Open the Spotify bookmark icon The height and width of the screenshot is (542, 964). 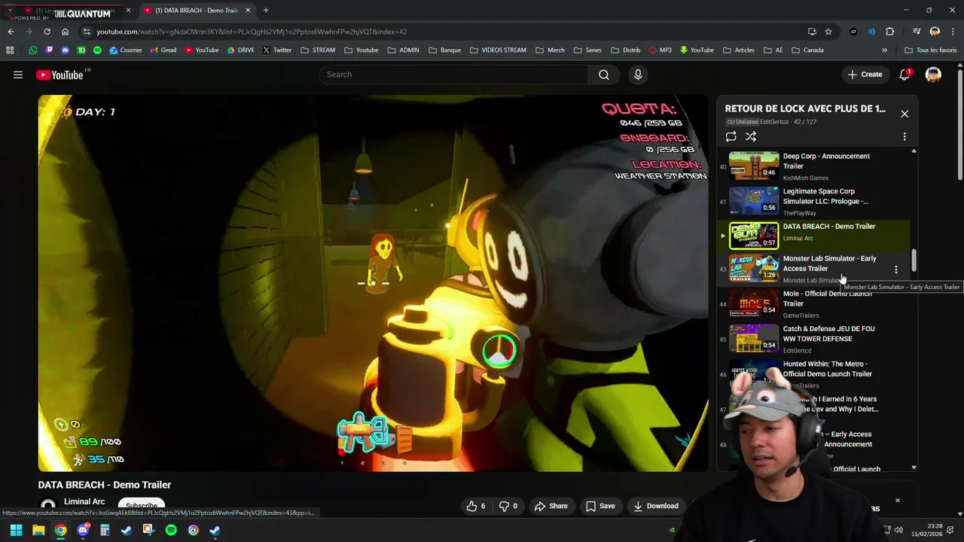97,50
